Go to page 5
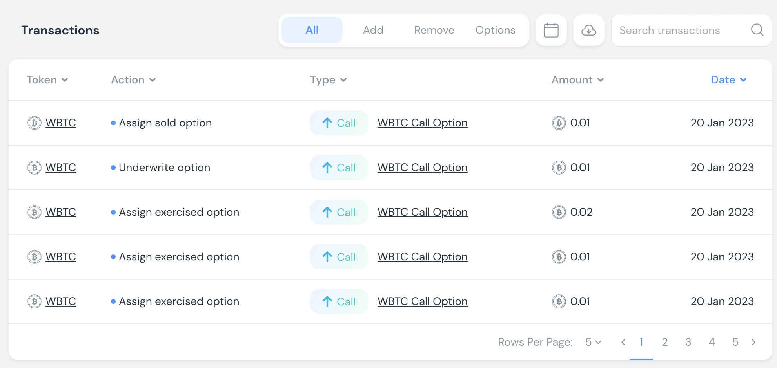Screen dimensions: 777x368 pos(735,342)
